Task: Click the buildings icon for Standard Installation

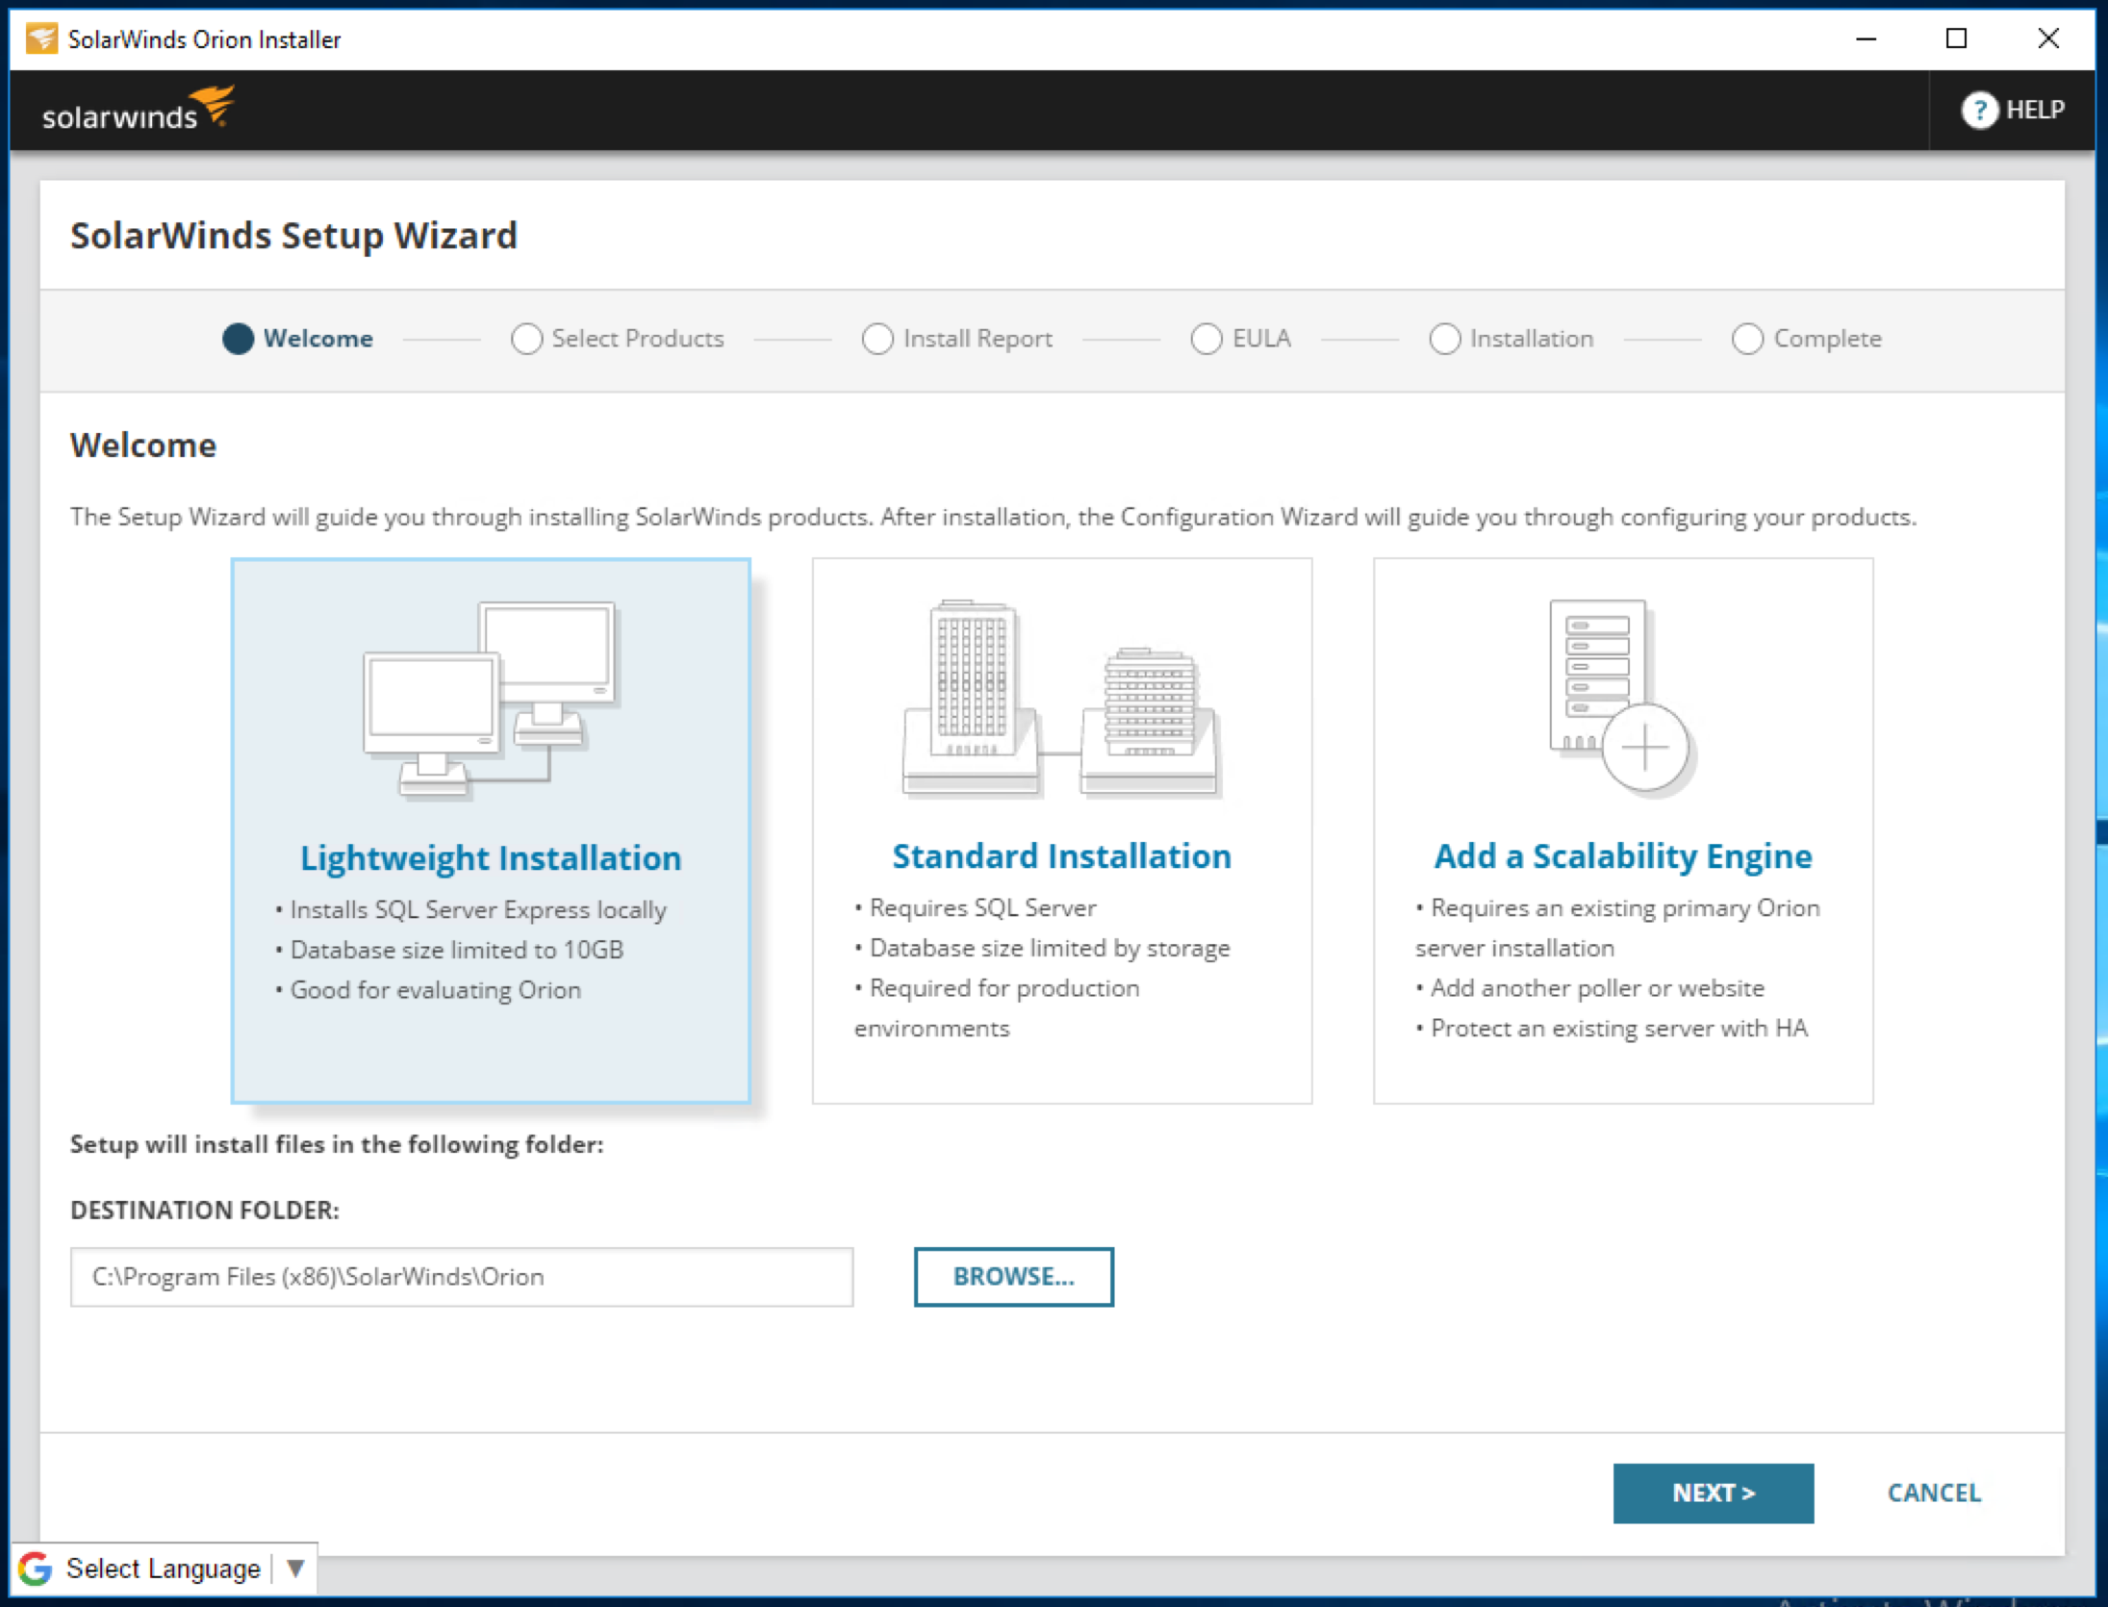Action: [x=1061, y=699]
